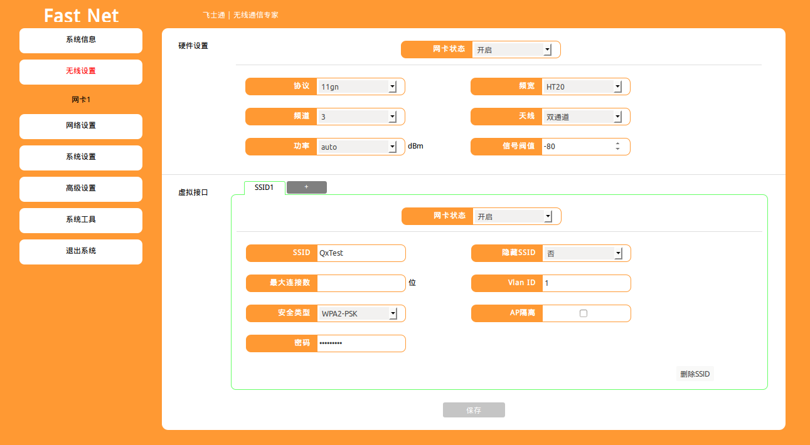Screen dimensions: 810x445
Task: Select 无线设置 in the sidebar
Action: pyautogui.click(x=81, y=71)
